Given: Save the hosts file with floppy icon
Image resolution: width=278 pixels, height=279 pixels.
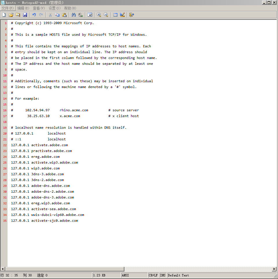Looking at the screenshot, I should pos(25,15).
